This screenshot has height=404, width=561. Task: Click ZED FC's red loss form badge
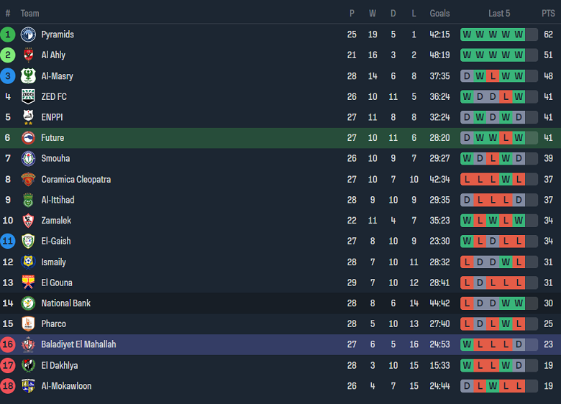coord(506,96)
